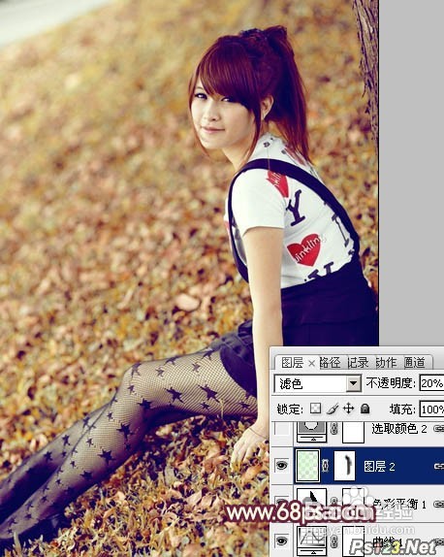444x557 pixels.
Task: Click the link icon between 图层 2 thumbnails
Action: pyautogui.click(x=326, y=466)
